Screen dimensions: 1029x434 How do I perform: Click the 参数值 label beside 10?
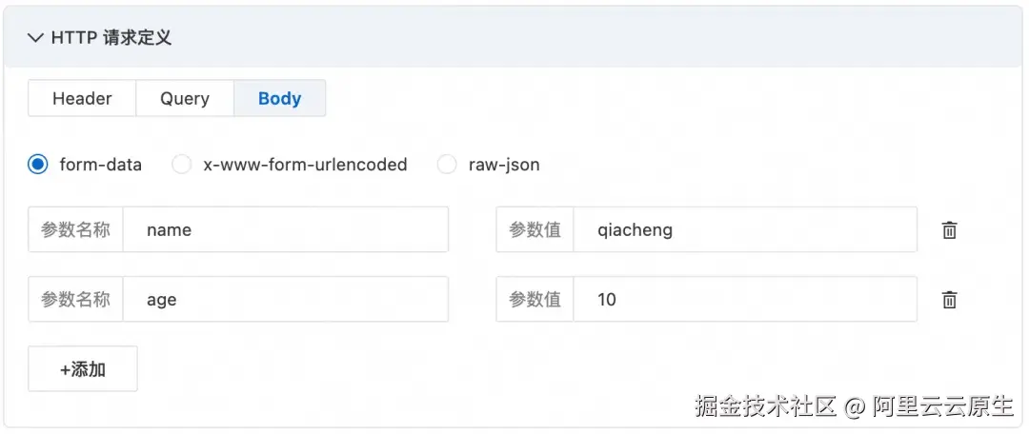point(535,300)
